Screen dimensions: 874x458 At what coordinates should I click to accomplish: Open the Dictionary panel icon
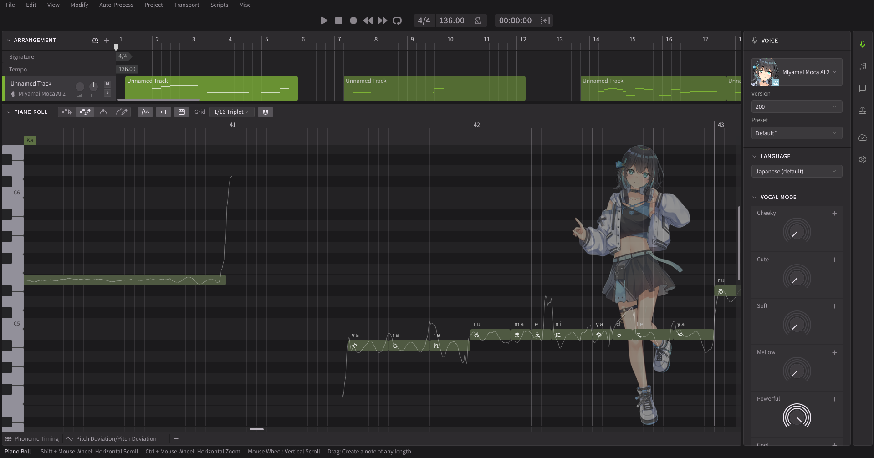[862, 88]
